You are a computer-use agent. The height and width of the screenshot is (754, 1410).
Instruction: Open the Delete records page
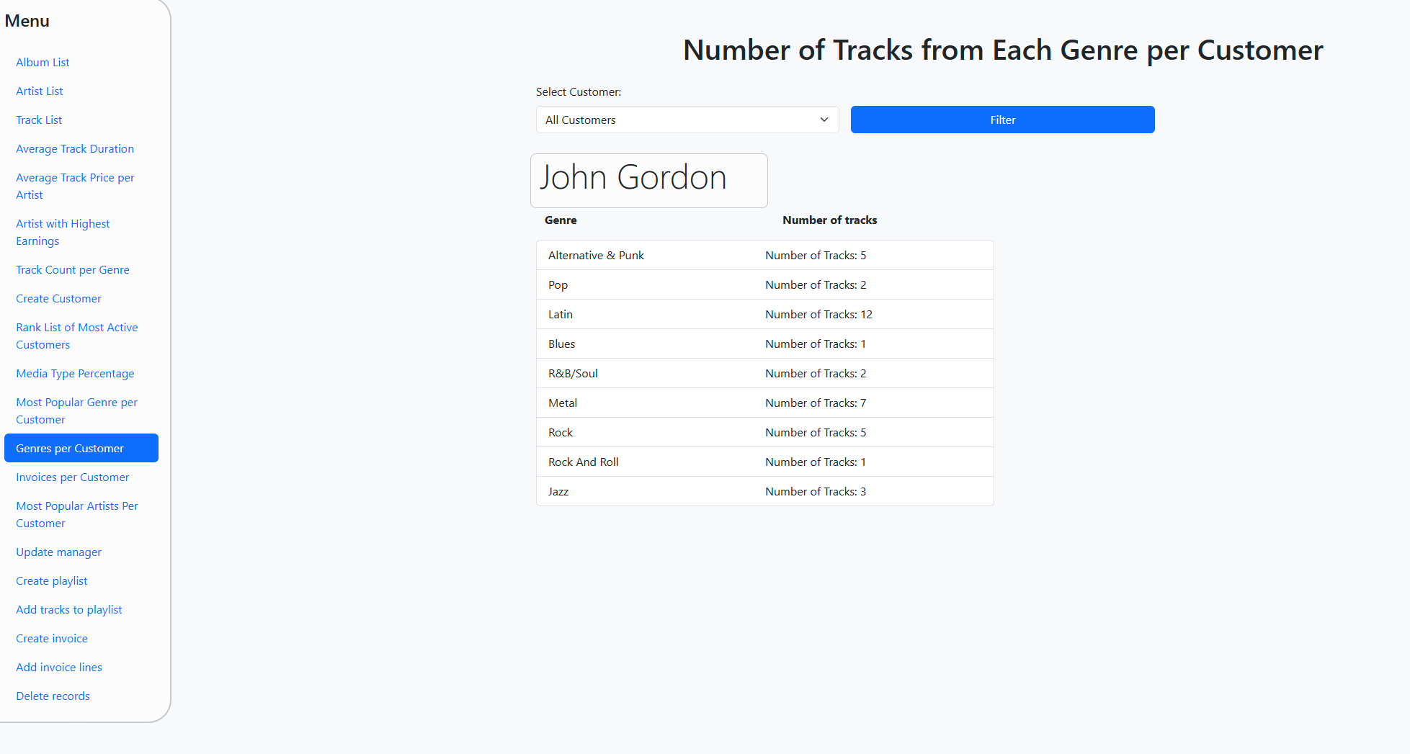[x=53, y=696]
